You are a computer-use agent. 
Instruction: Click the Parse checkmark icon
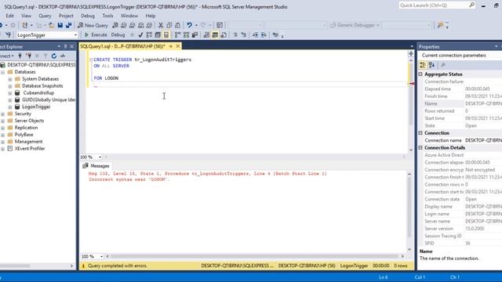click(x=140, y=34)
